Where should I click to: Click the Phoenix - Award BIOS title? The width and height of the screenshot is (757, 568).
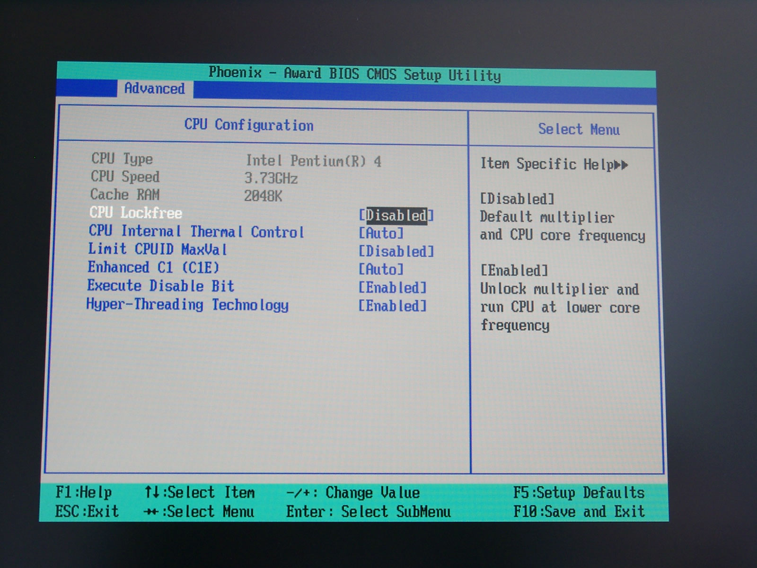coord(354,74)
